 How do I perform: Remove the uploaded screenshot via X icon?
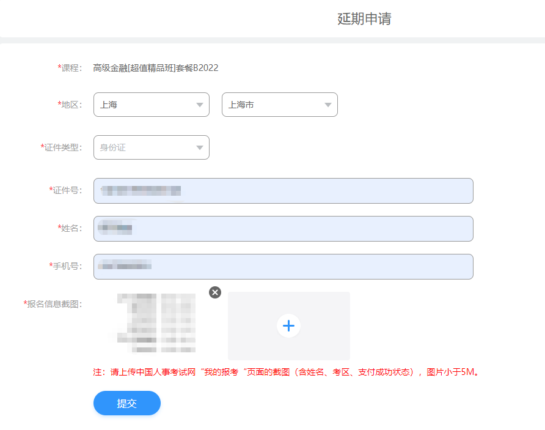click(214, 292)
